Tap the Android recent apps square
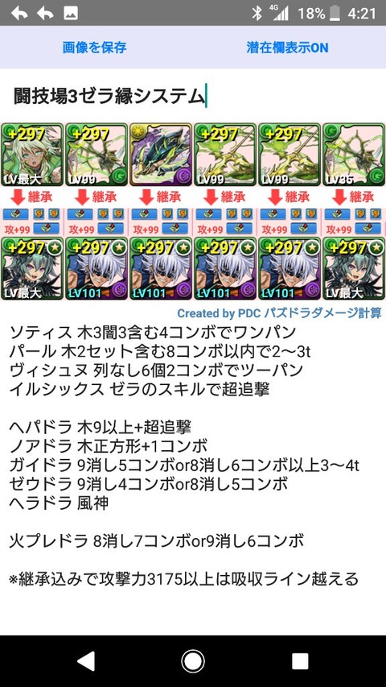 [x=300, y=661]
